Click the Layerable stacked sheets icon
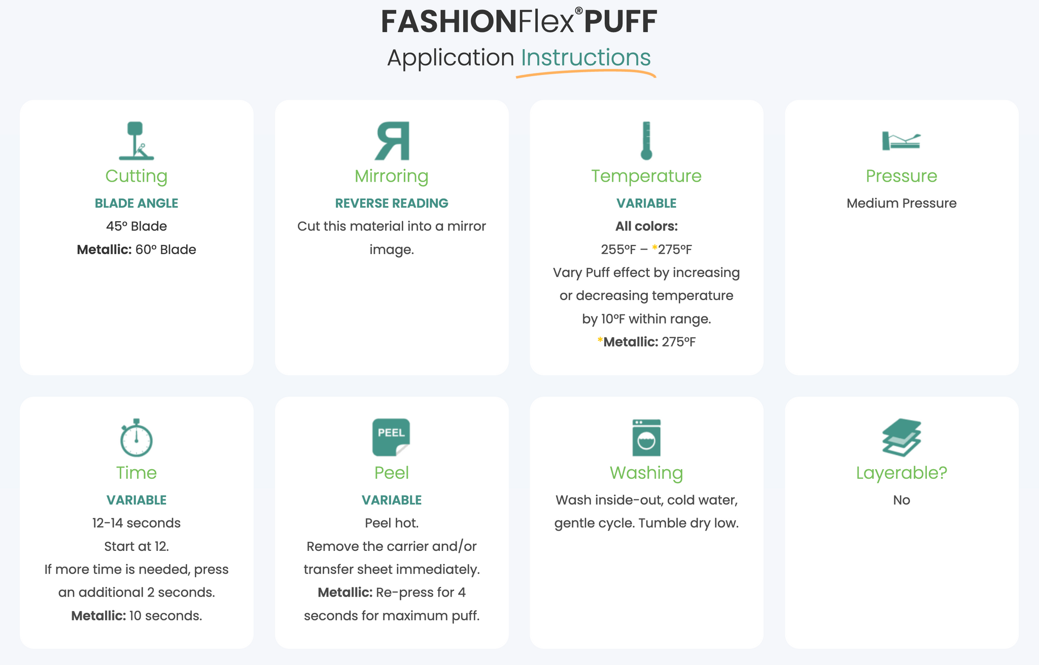 pyautogui.click(x=902, y=437)
